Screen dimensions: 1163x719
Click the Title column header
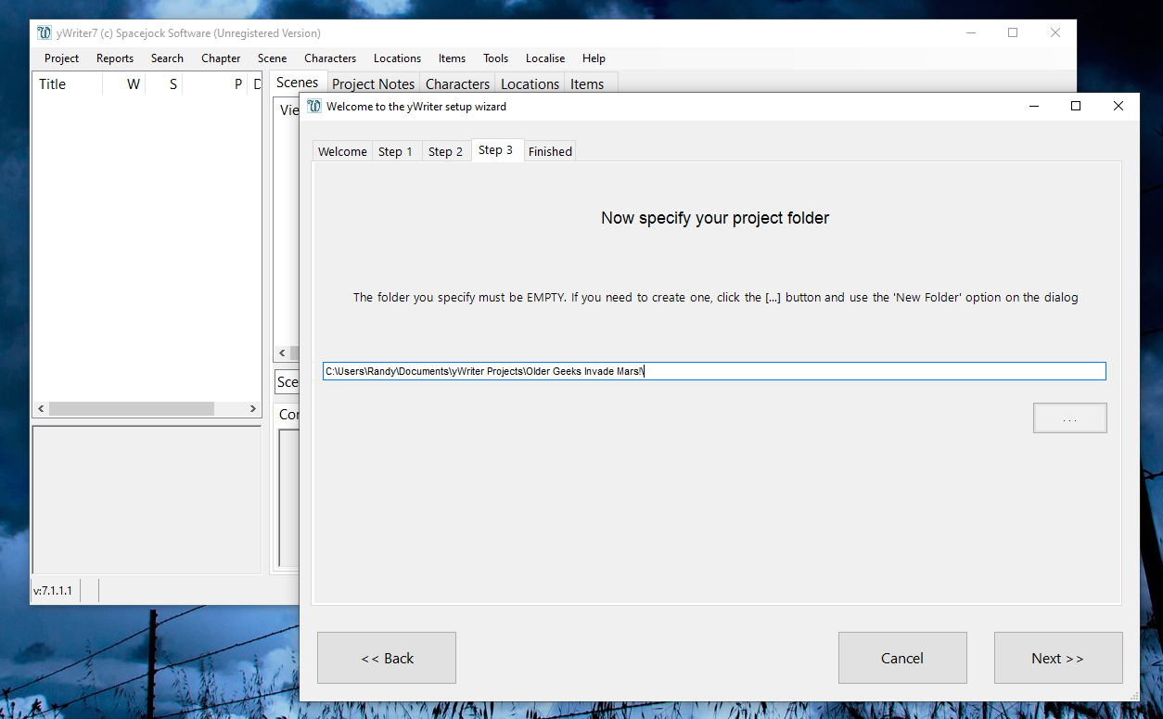[x=67, y=84]
